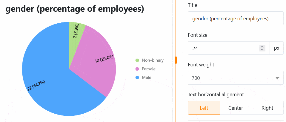
Task: Increase font size with stepper up arrow
Action: 262,46
